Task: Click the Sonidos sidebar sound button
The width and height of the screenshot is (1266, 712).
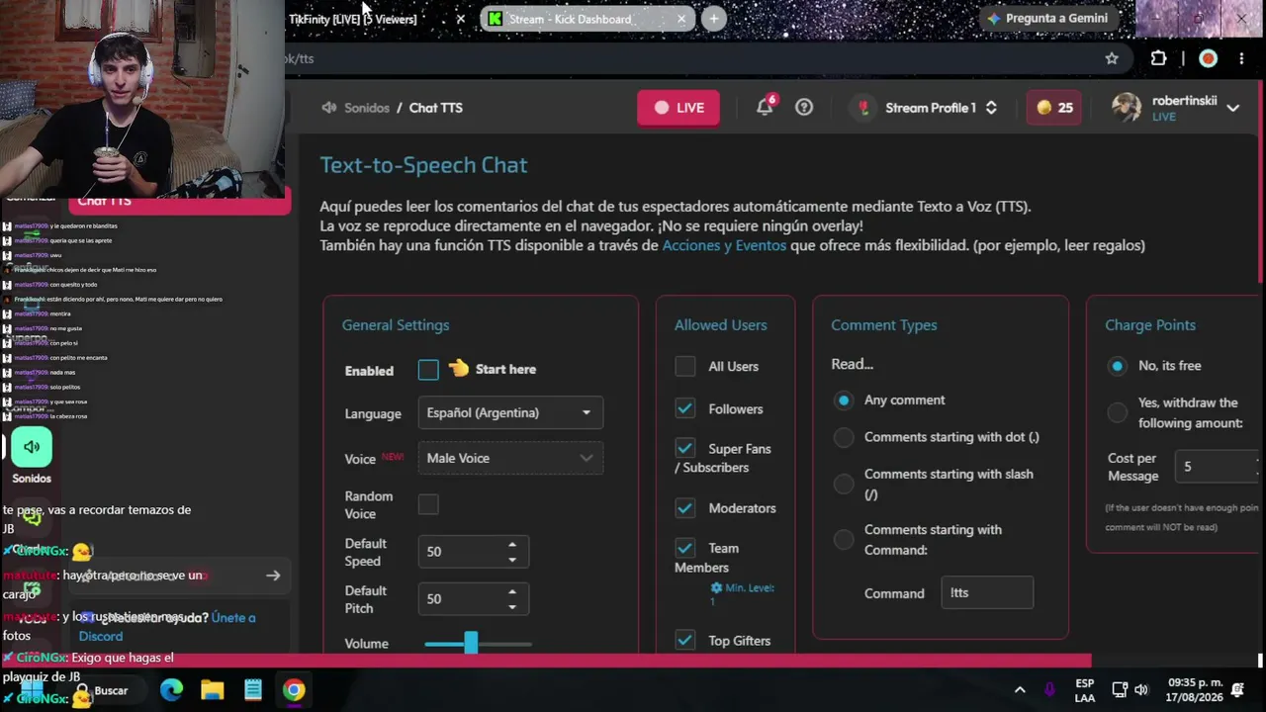Action: (x=32, y=447)
